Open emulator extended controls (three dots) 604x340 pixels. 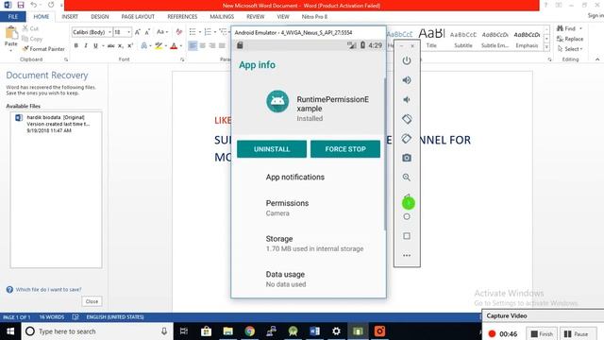[x=407, y=255]
